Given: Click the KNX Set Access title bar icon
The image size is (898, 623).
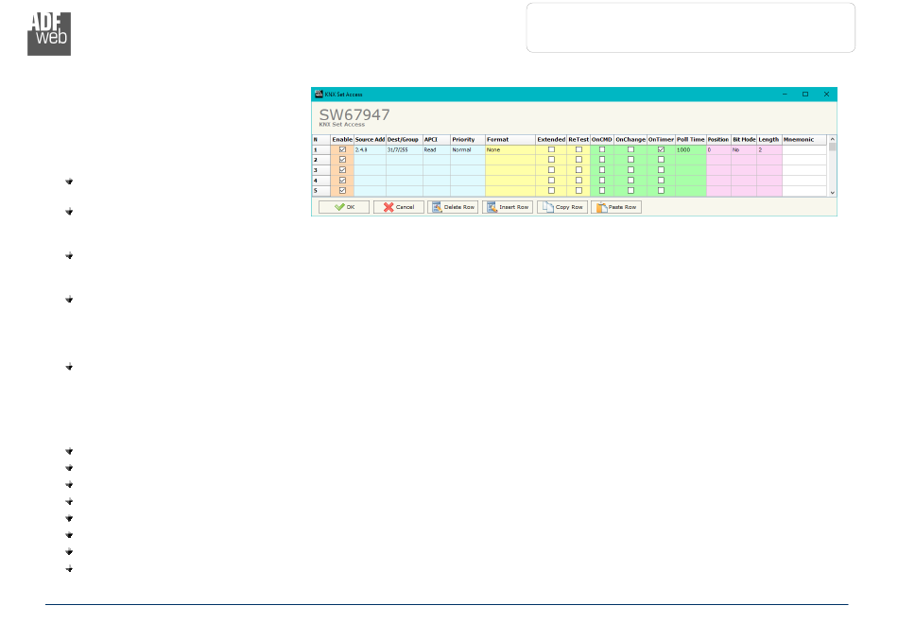Looking at the screenshot, I should [x=319, y=94].
